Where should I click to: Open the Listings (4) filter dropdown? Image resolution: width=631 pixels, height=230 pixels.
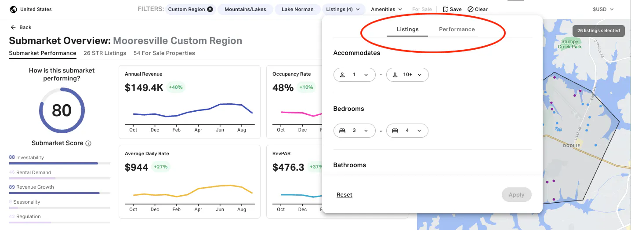(x=343, y=9)
